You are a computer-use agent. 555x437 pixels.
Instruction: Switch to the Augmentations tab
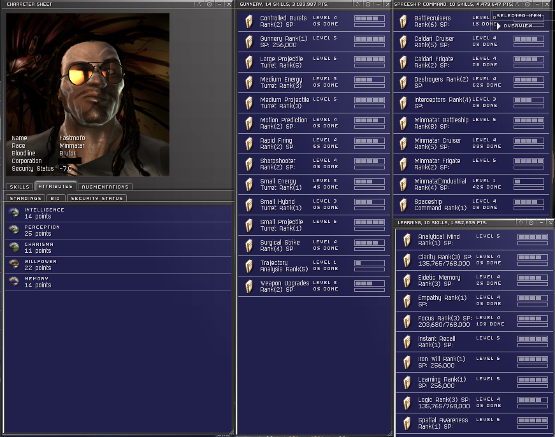tap(105, 187)
